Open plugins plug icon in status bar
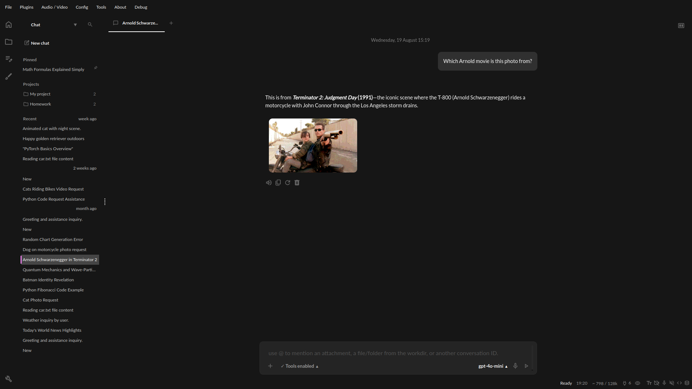This screenshot has width=692, height=389. 625,383
